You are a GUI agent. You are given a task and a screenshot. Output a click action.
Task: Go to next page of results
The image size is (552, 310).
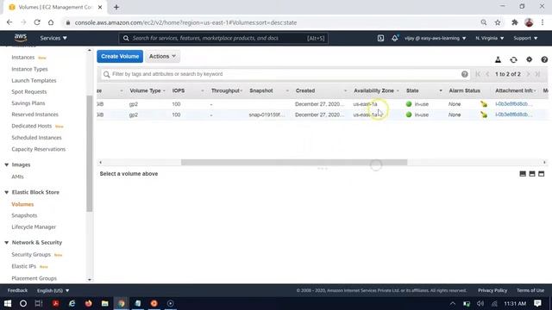pyautogui.click(x=528, y=74)
